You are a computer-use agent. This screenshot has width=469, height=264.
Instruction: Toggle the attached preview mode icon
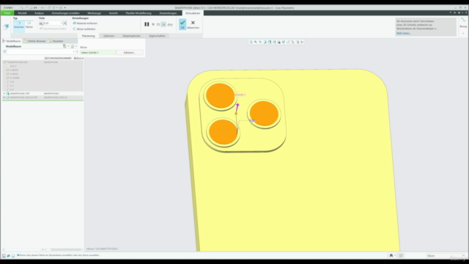pyautogui.click(x=163, y=24)
